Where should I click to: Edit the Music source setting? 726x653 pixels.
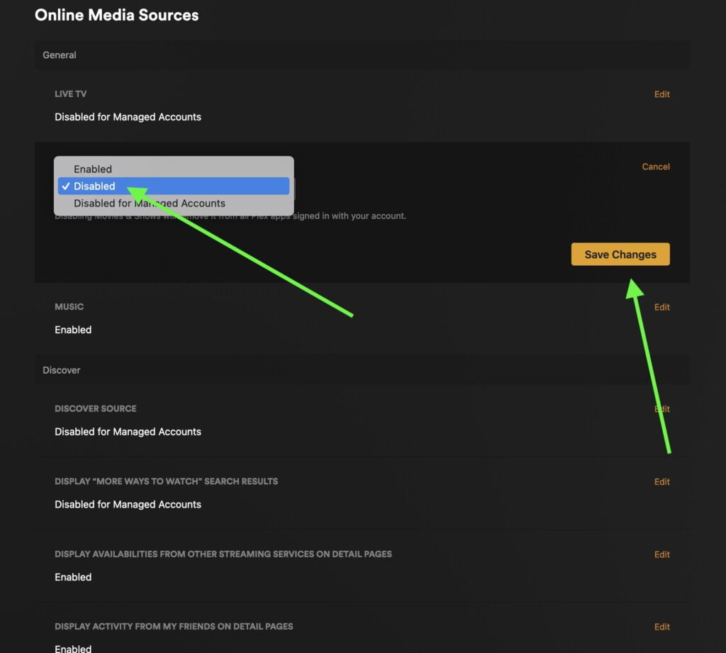tap(661, 307)
